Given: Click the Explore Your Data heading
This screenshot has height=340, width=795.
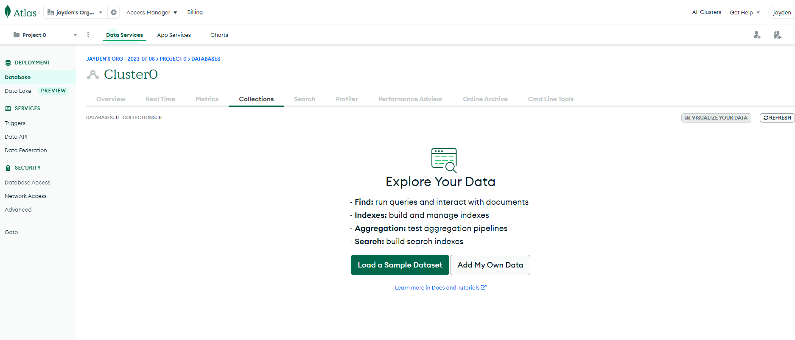Looking at the screenshot, I should coord(440,182).
